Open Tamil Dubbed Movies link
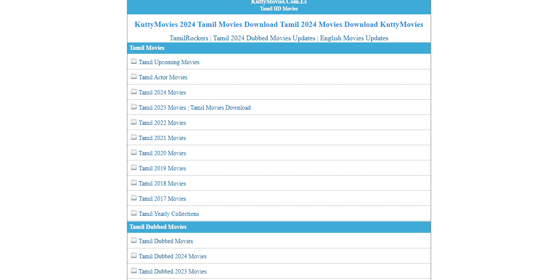Screen dimensions: 536x280 click(x=166, y=241)
